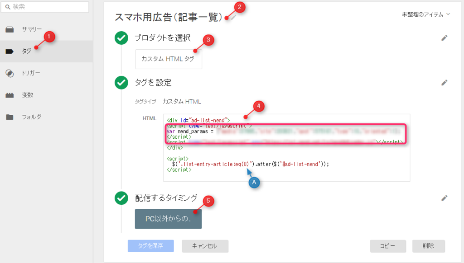Click the タグを設定 heading
The height and width of the screenshot is (263, 464).
(x=153, y=83)
